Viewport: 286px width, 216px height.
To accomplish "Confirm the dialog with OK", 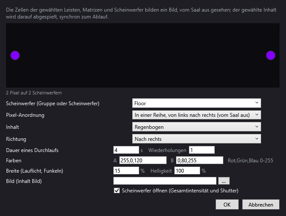I will coord(227,204).
